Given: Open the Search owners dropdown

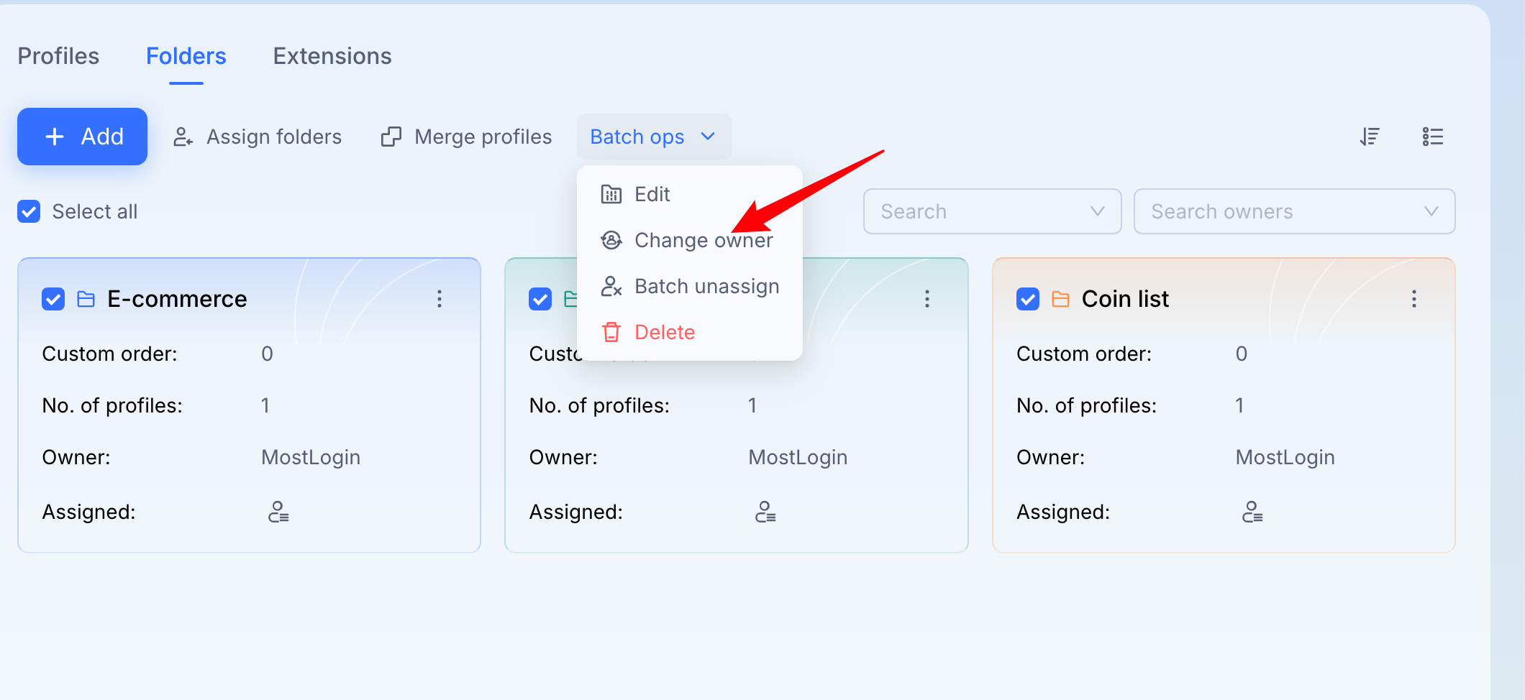Looking at the screenshot, I should coord(1294,211).
